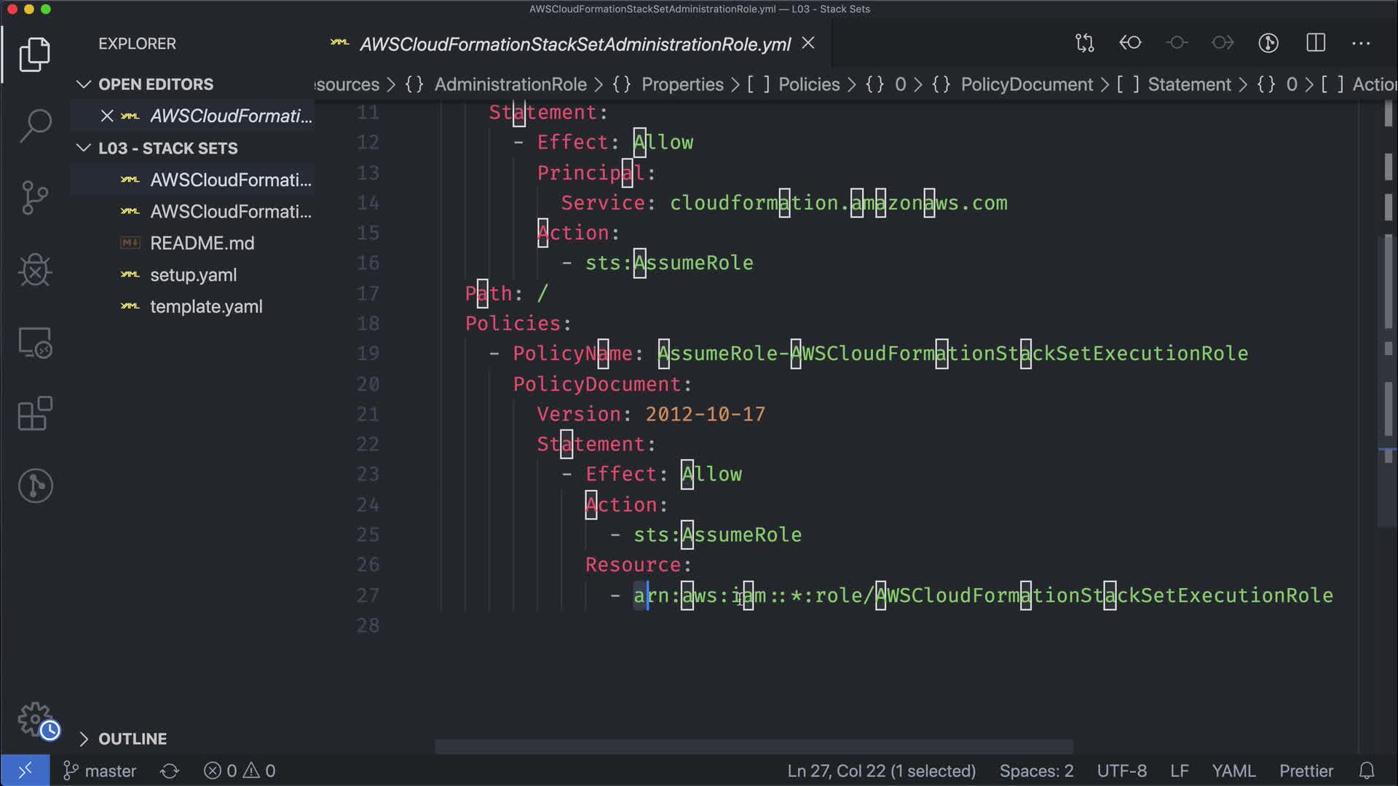
Task: Click the Manage gear icon
Action: pos(35,719)
